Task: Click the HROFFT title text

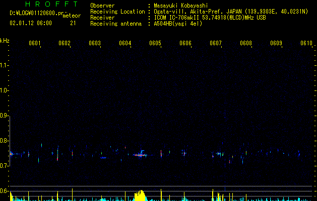Action: coord(51,4)
